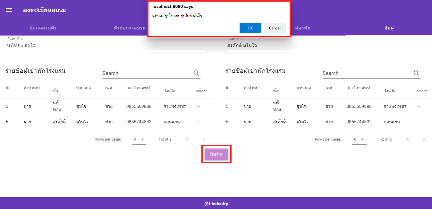Click the search magnifier on the right guest list
This screenshot has height=209, width=432.
point(416,73)
